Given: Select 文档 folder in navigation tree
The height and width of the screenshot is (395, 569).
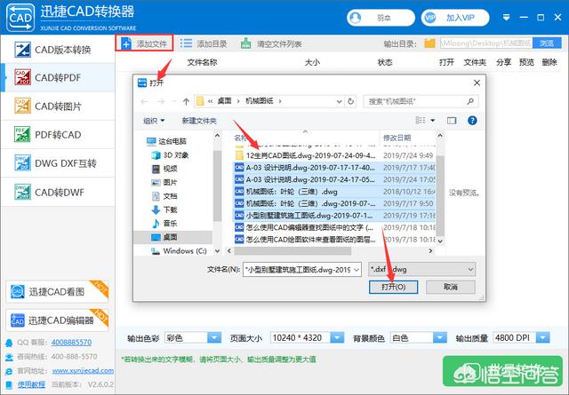Looking at the screenshot, I should click(164, 196).
